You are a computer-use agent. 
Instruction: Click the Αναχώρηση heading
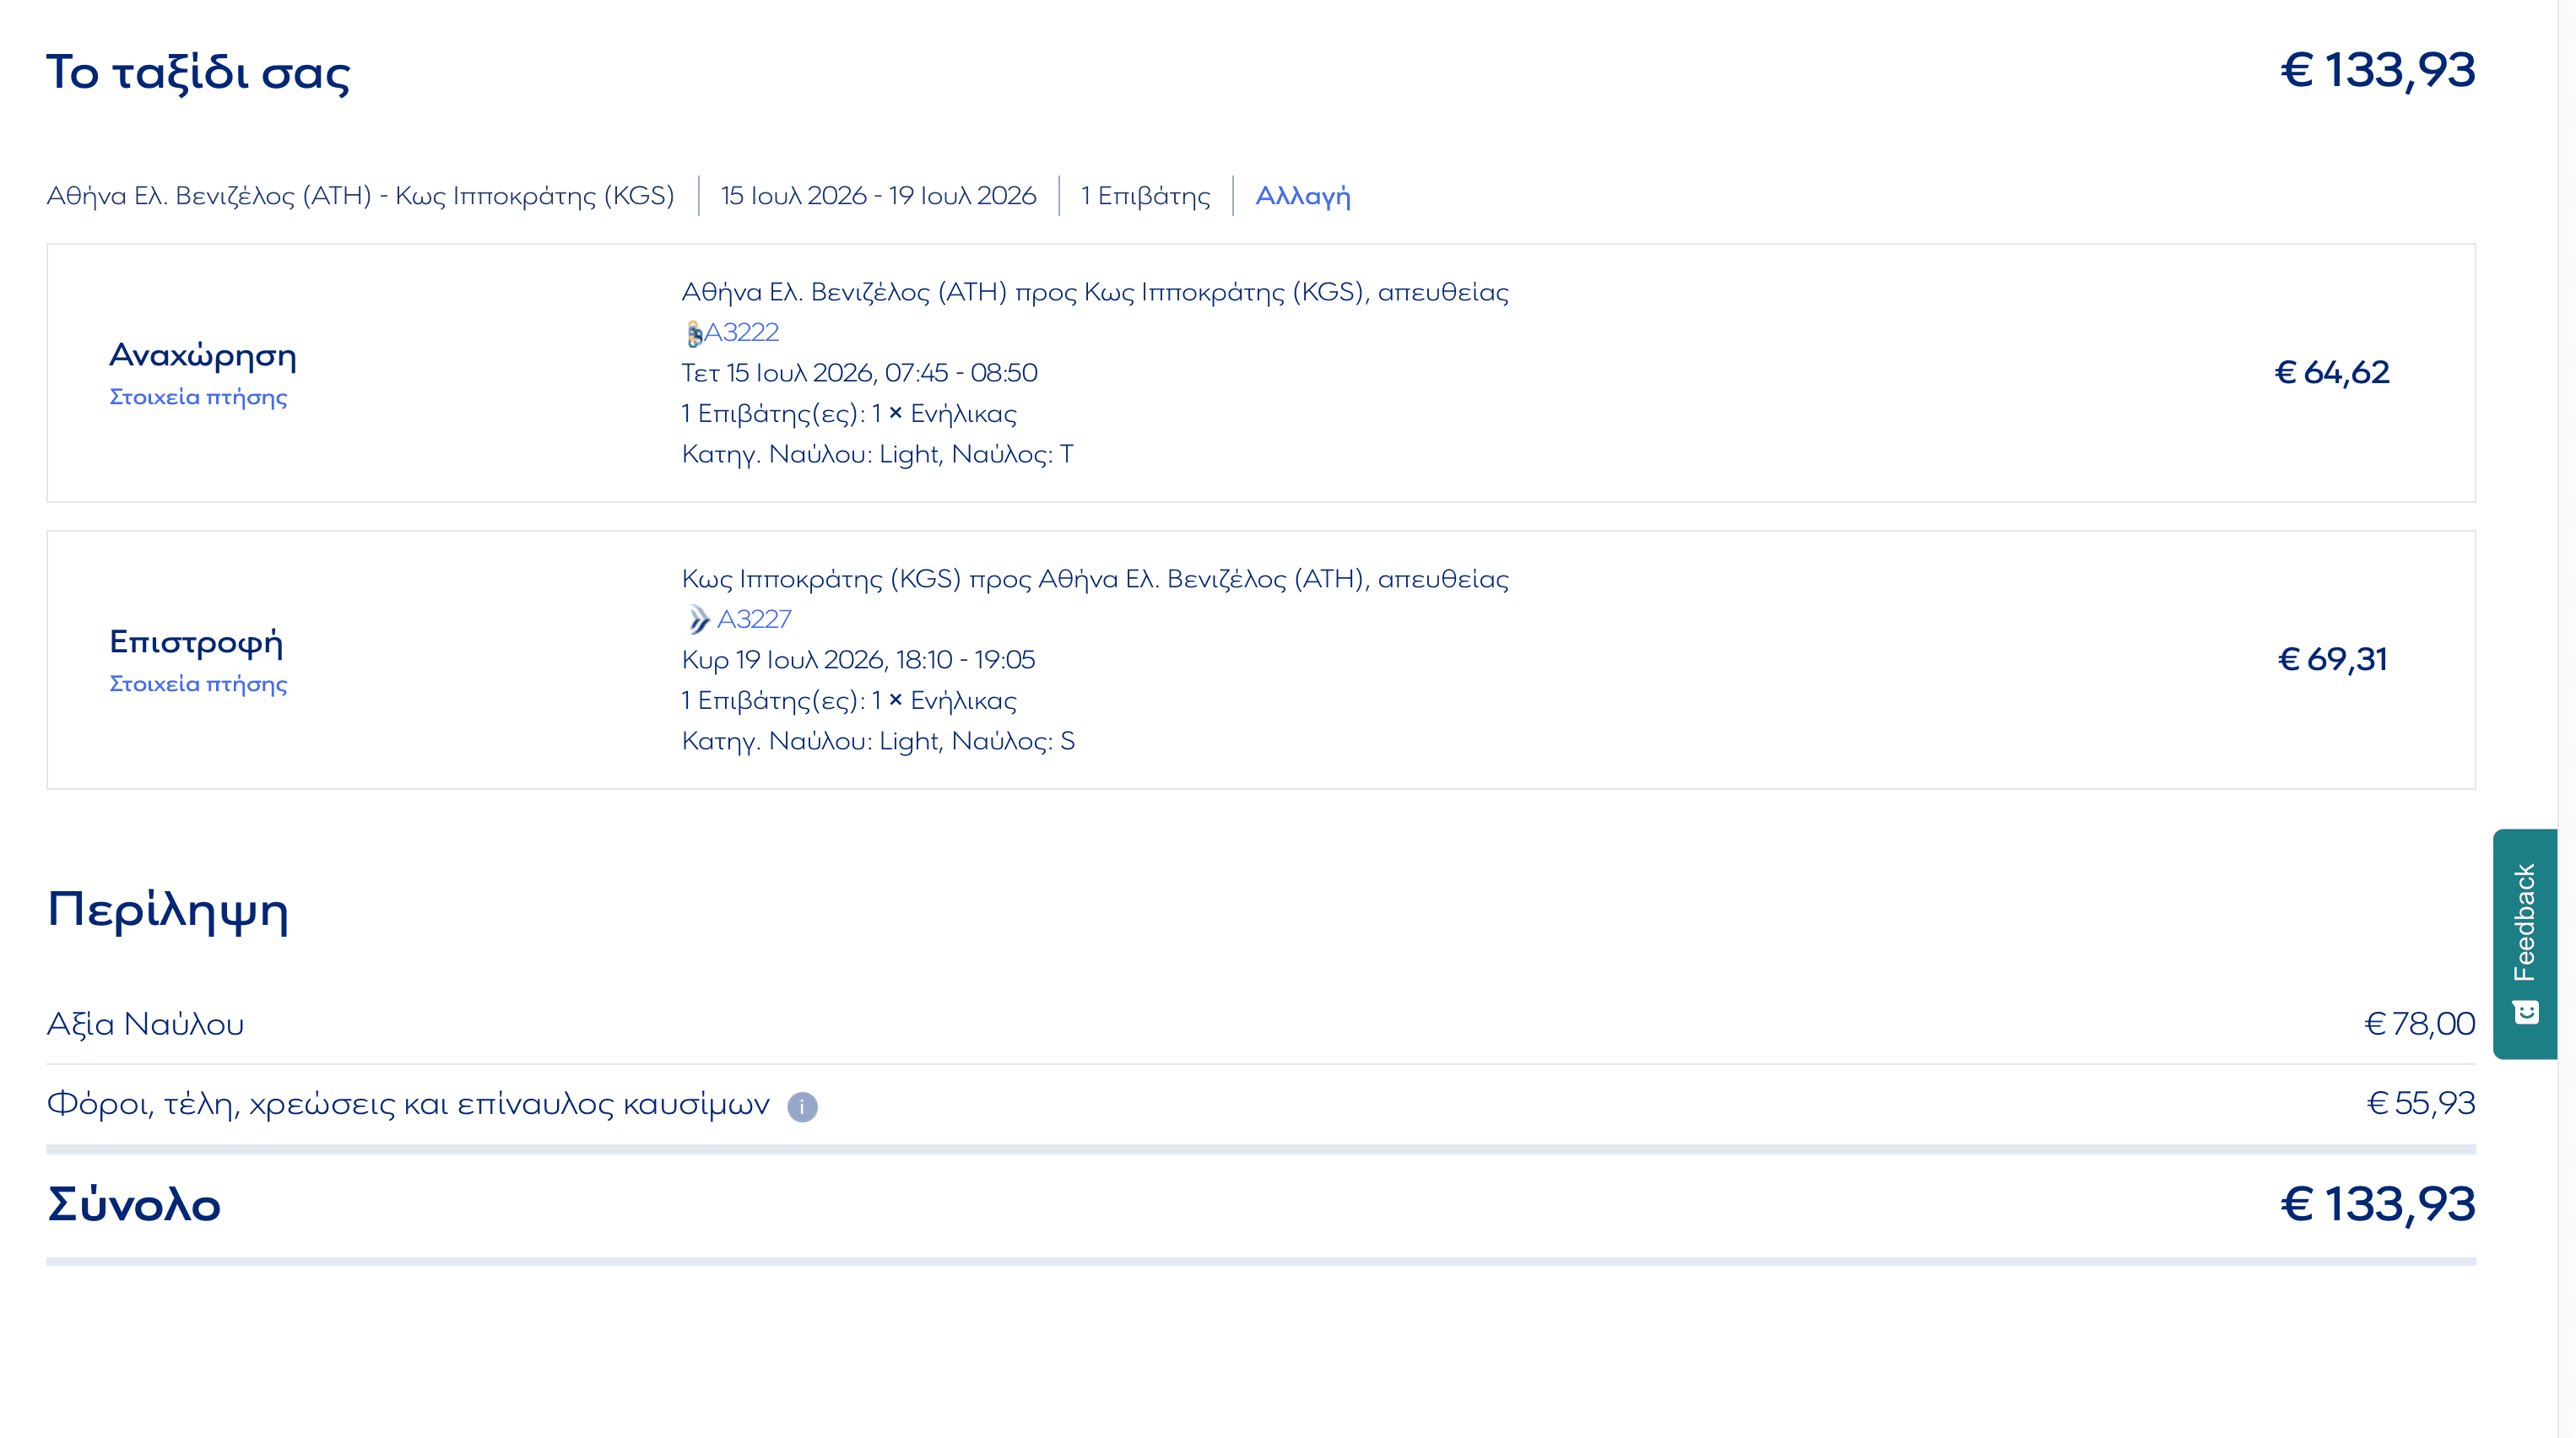[203, 355]
